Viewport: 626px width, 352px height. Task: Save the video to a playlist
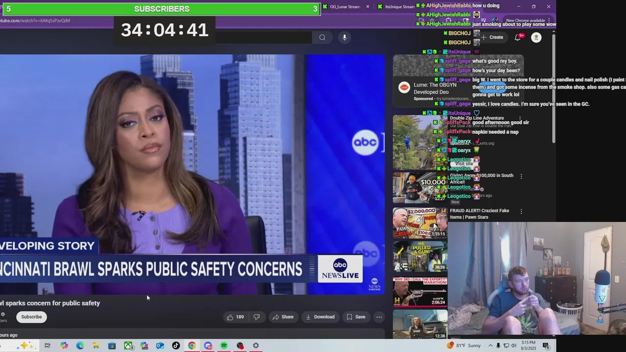356,317
